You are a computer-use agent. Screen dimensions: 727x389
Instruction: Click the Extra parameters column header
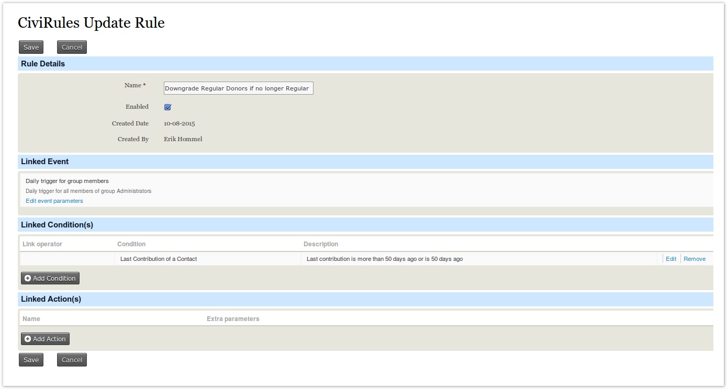(x=233, y=319)
